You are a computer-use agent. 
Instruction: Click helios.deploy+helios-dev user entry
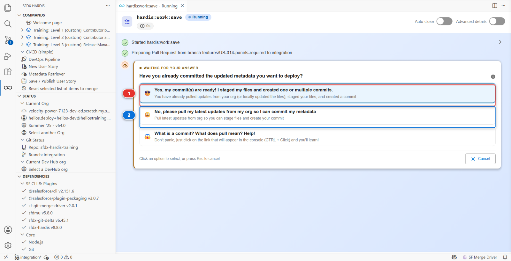click(66, 118)
